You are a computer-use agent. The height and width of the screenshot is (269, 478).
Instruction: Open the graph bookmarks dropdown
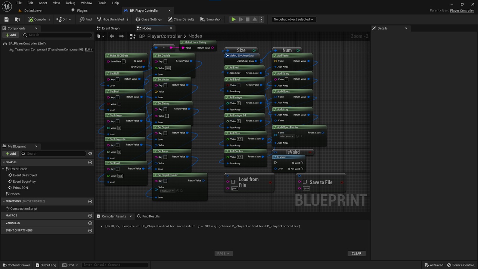tap(100, 36)
